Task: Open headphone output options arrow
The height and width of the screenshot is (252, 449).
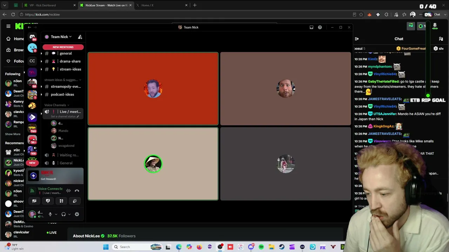Action: [69, 214]
